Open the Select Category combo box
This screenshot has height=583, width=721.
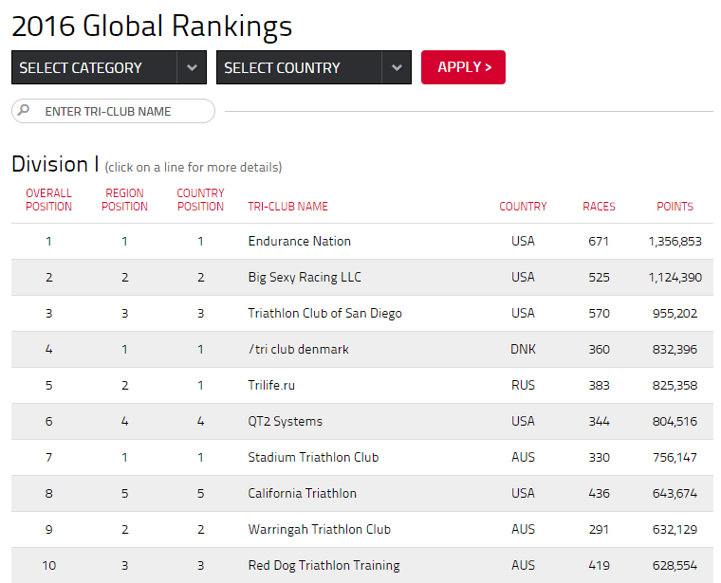pos(109,67)
